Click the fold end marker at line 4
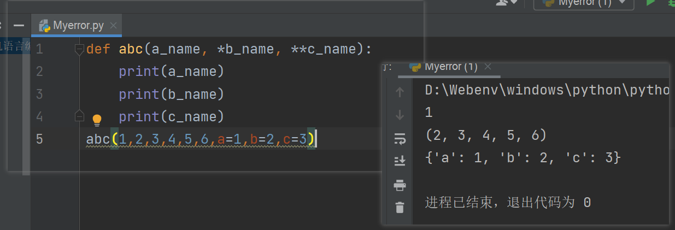 point(79,116)
